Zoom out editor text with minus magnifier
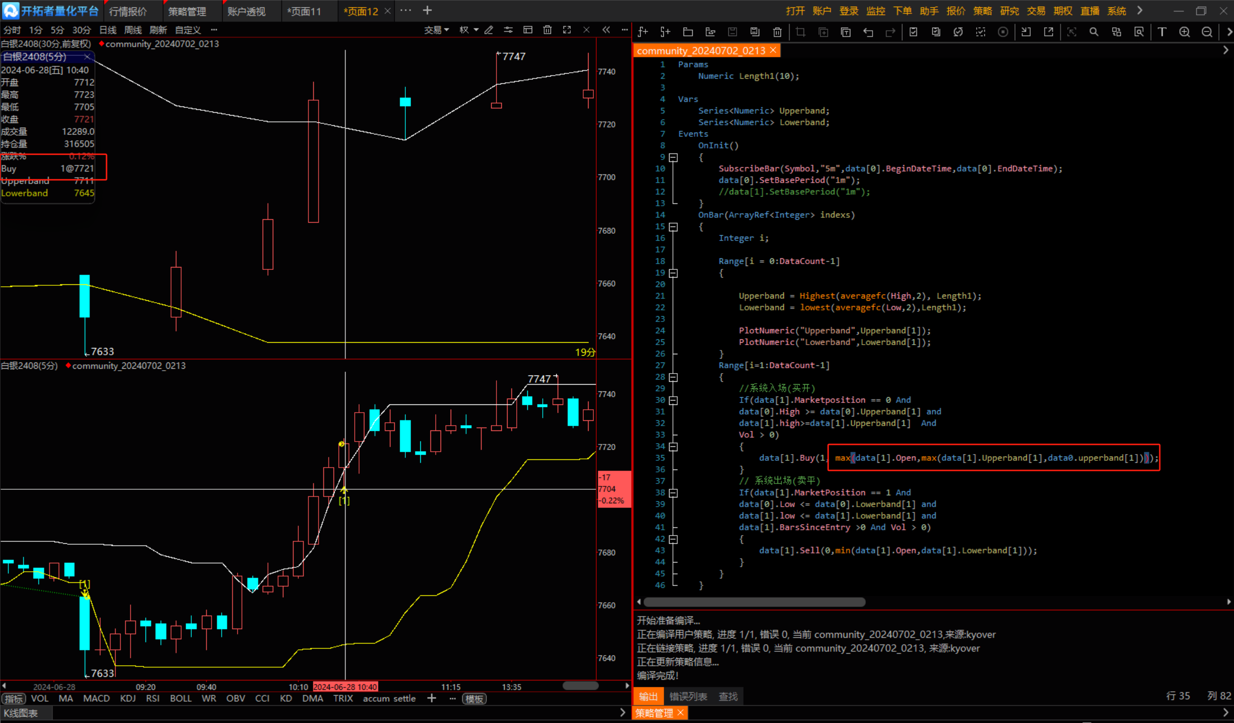The width and height of the screenshot is (1234, 723). tap(1207, 32)
